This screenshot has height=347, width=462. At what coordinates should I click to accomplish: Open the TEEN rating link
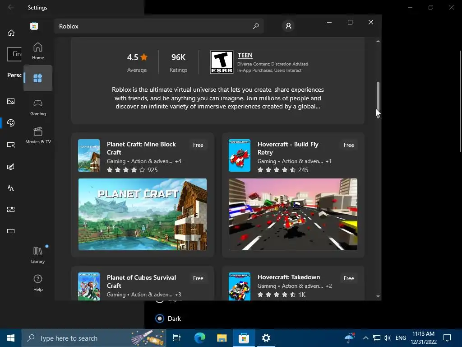(x=245, y=55)
